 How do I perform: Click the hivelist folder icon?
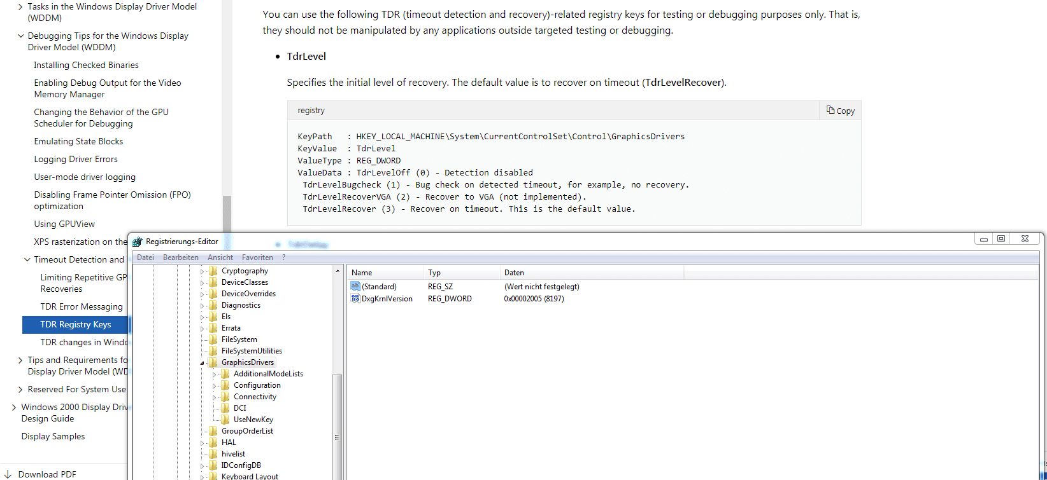(213, 454)
